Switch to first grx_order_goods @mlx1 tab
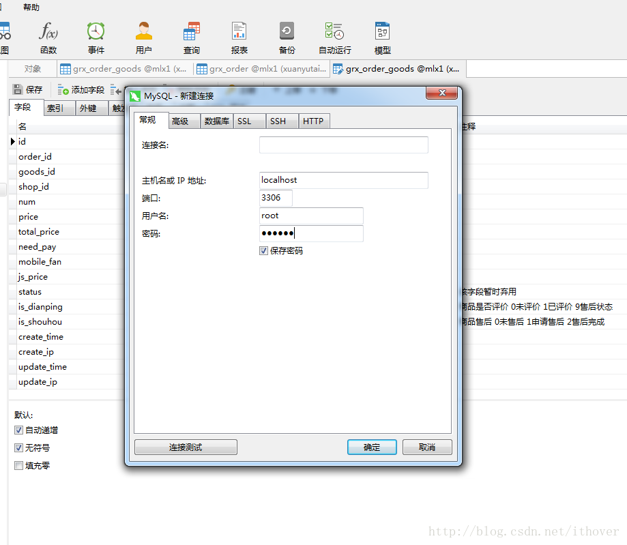 (125, 69)
